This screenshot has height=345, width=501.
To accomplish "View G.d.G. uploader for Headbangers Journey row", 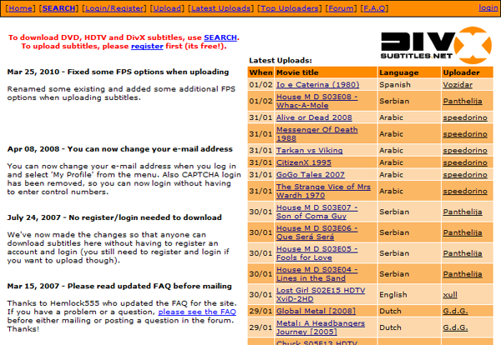I will pyautogui.click(x=455, y=327).
